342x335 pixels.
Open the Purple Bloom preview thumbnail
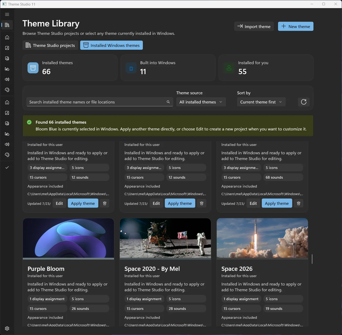click(68, 238)
